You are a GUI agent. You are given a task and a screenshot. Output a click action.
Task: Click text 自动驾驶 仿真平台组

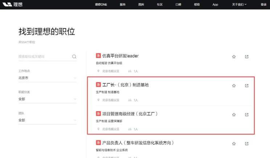pos(109,63)
